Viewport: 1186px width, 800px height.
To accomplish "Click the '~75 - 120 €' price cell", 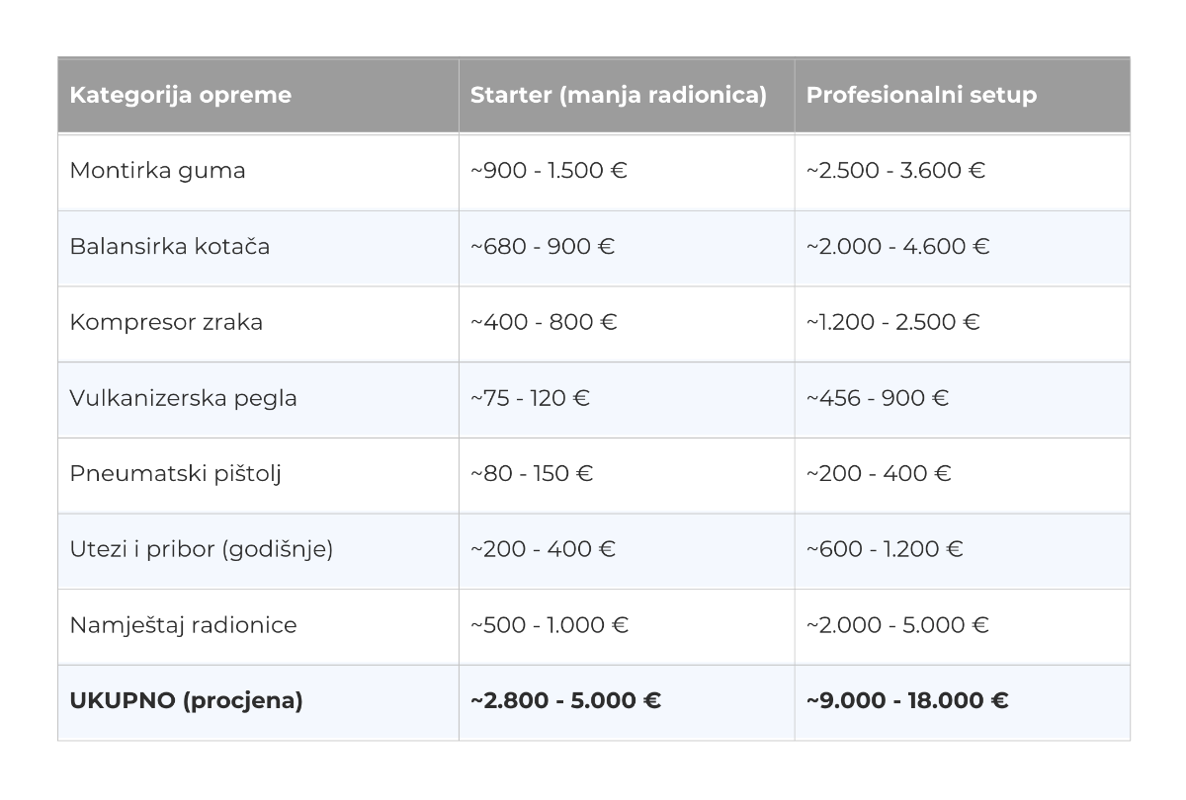I will click(x=530, y=398).
